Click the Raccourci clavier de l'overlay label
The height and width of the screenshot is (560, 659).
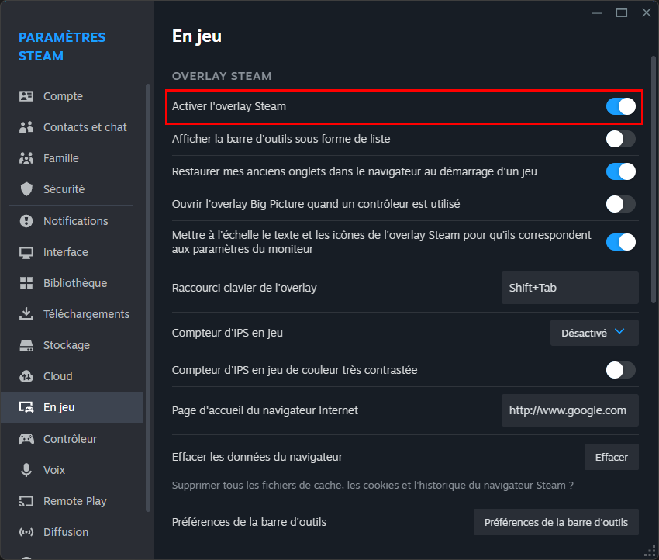[244, 288]
